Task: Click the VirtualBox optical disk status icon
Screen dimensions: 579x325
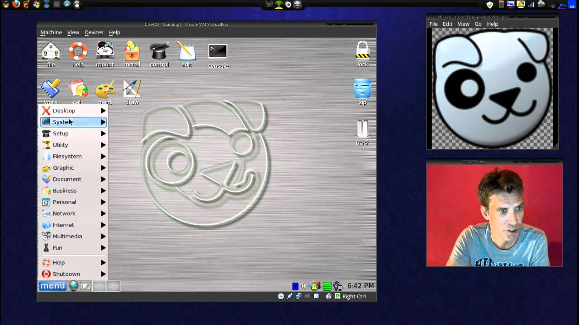Action: 281,296
